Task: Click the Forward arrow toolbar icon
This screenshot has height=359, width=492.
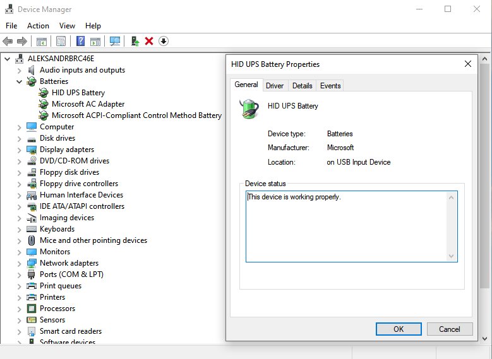Action: pyautogui.click(x=22, y=41)
